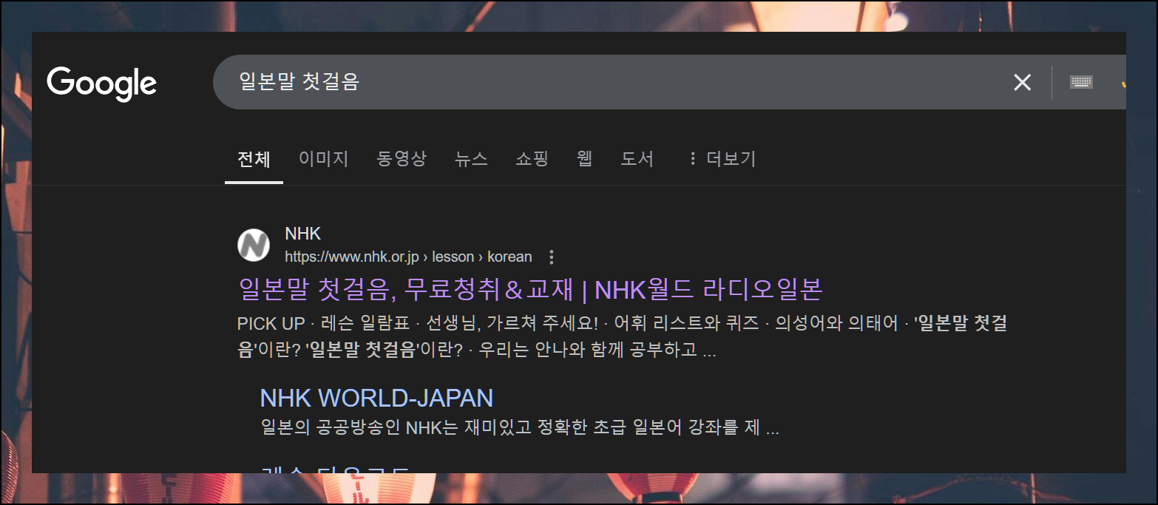Switch to the 뉴스 tab

pyautogui.click(x=471, y=159)
